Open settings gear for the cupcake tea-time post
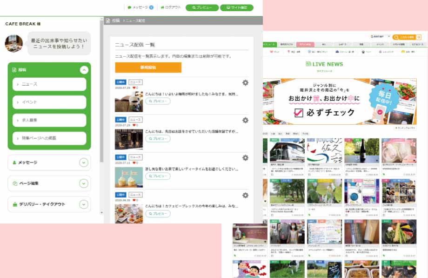 [x=245, y=158]
